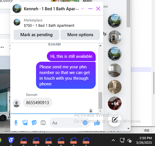Viewport: 155px width, 146px height.
Task: Open taskbar browser instance 1576
Action: 48,140
